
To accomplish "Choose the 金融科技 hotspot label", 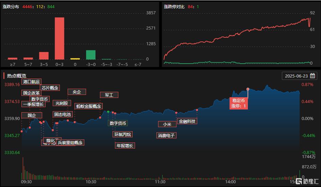I will click(x=187, y=121).
